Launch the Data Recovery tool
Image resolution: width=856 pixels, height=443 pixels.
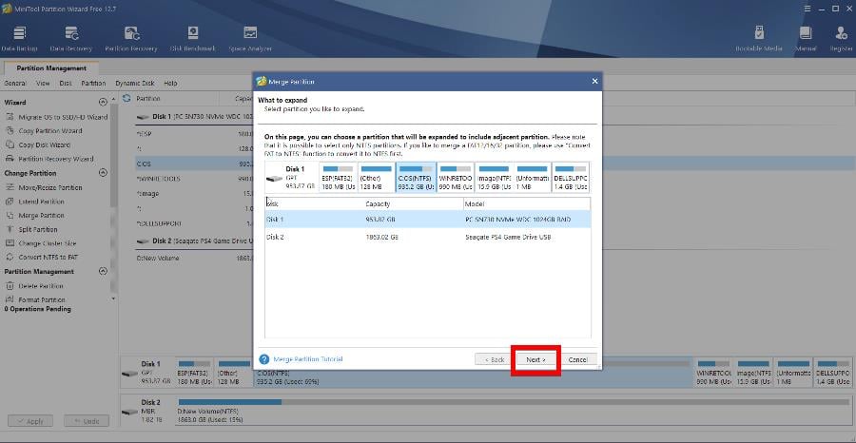coord(70,36)
